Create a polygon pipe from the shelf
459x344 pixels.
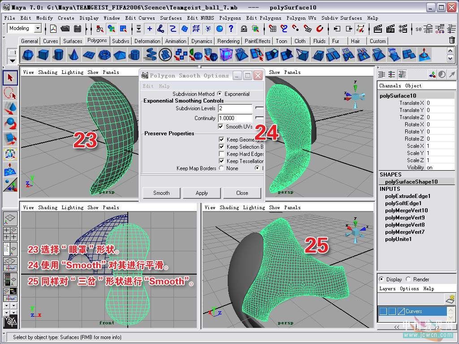coord(134,55)
